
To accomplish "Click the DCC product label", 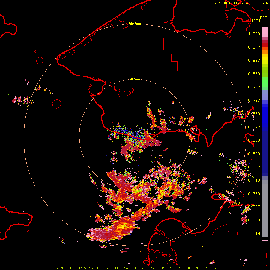I will coord(263,18).
